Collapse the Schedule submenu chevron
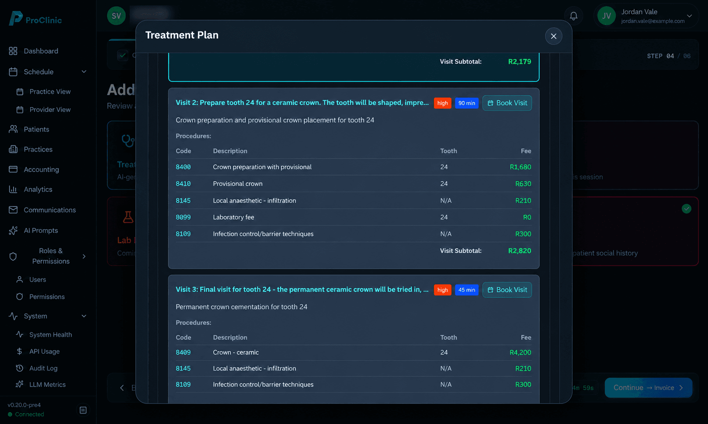708x424 pixels. tap(84, 72)
